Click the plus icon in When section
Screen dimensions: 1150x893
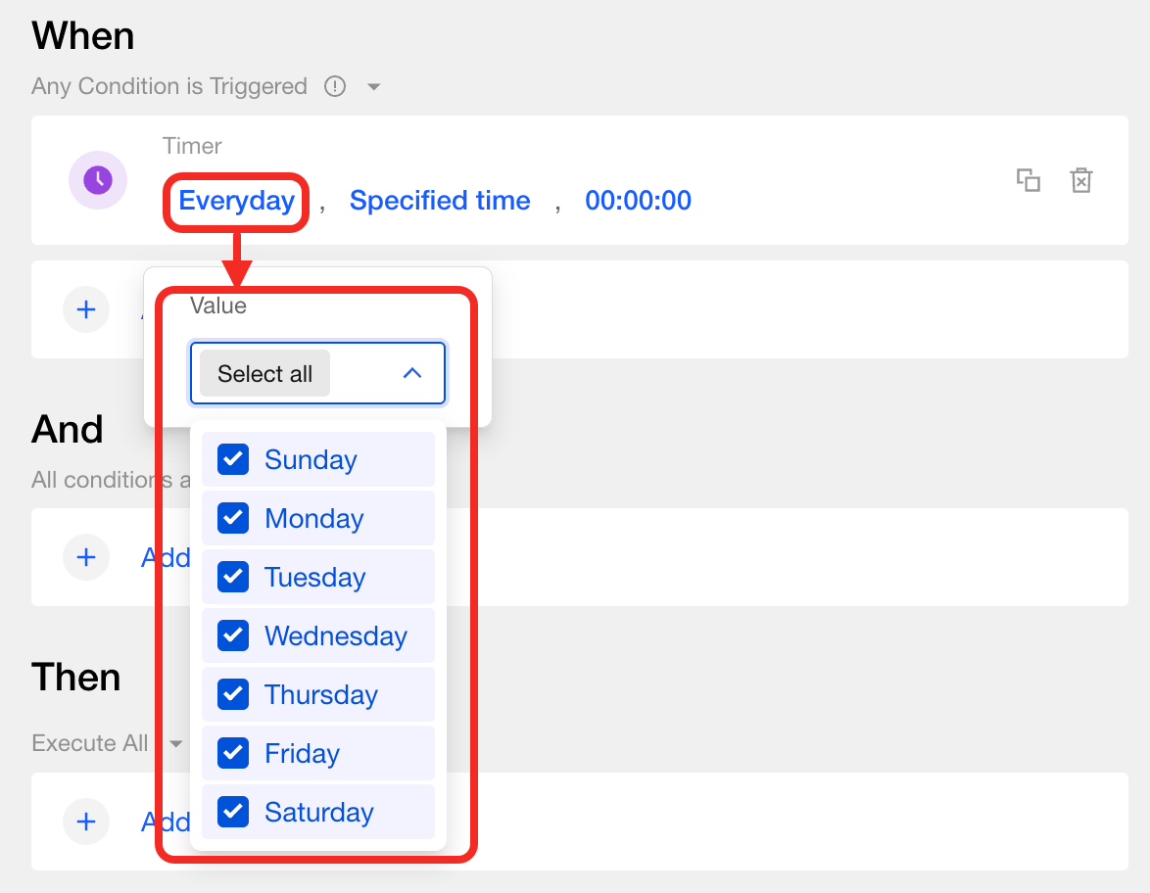[x=86, y=309]
